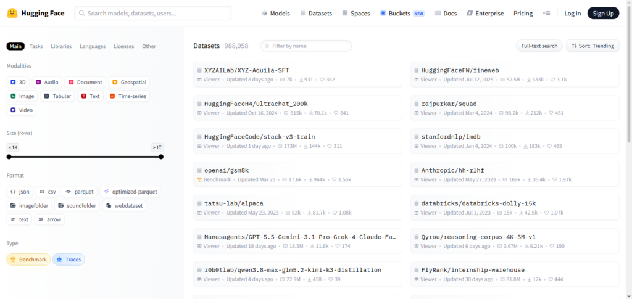
Task: Open the openai/gsm8k dataset
Action: 298,174
